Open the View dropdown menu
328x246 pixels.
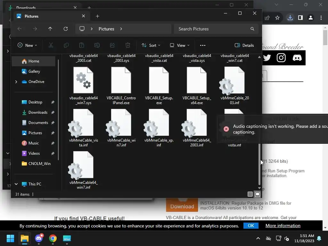click(179, 45)
